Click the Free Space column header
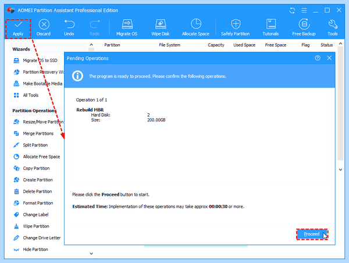This screenshot has height=263, width=349. 276,45
